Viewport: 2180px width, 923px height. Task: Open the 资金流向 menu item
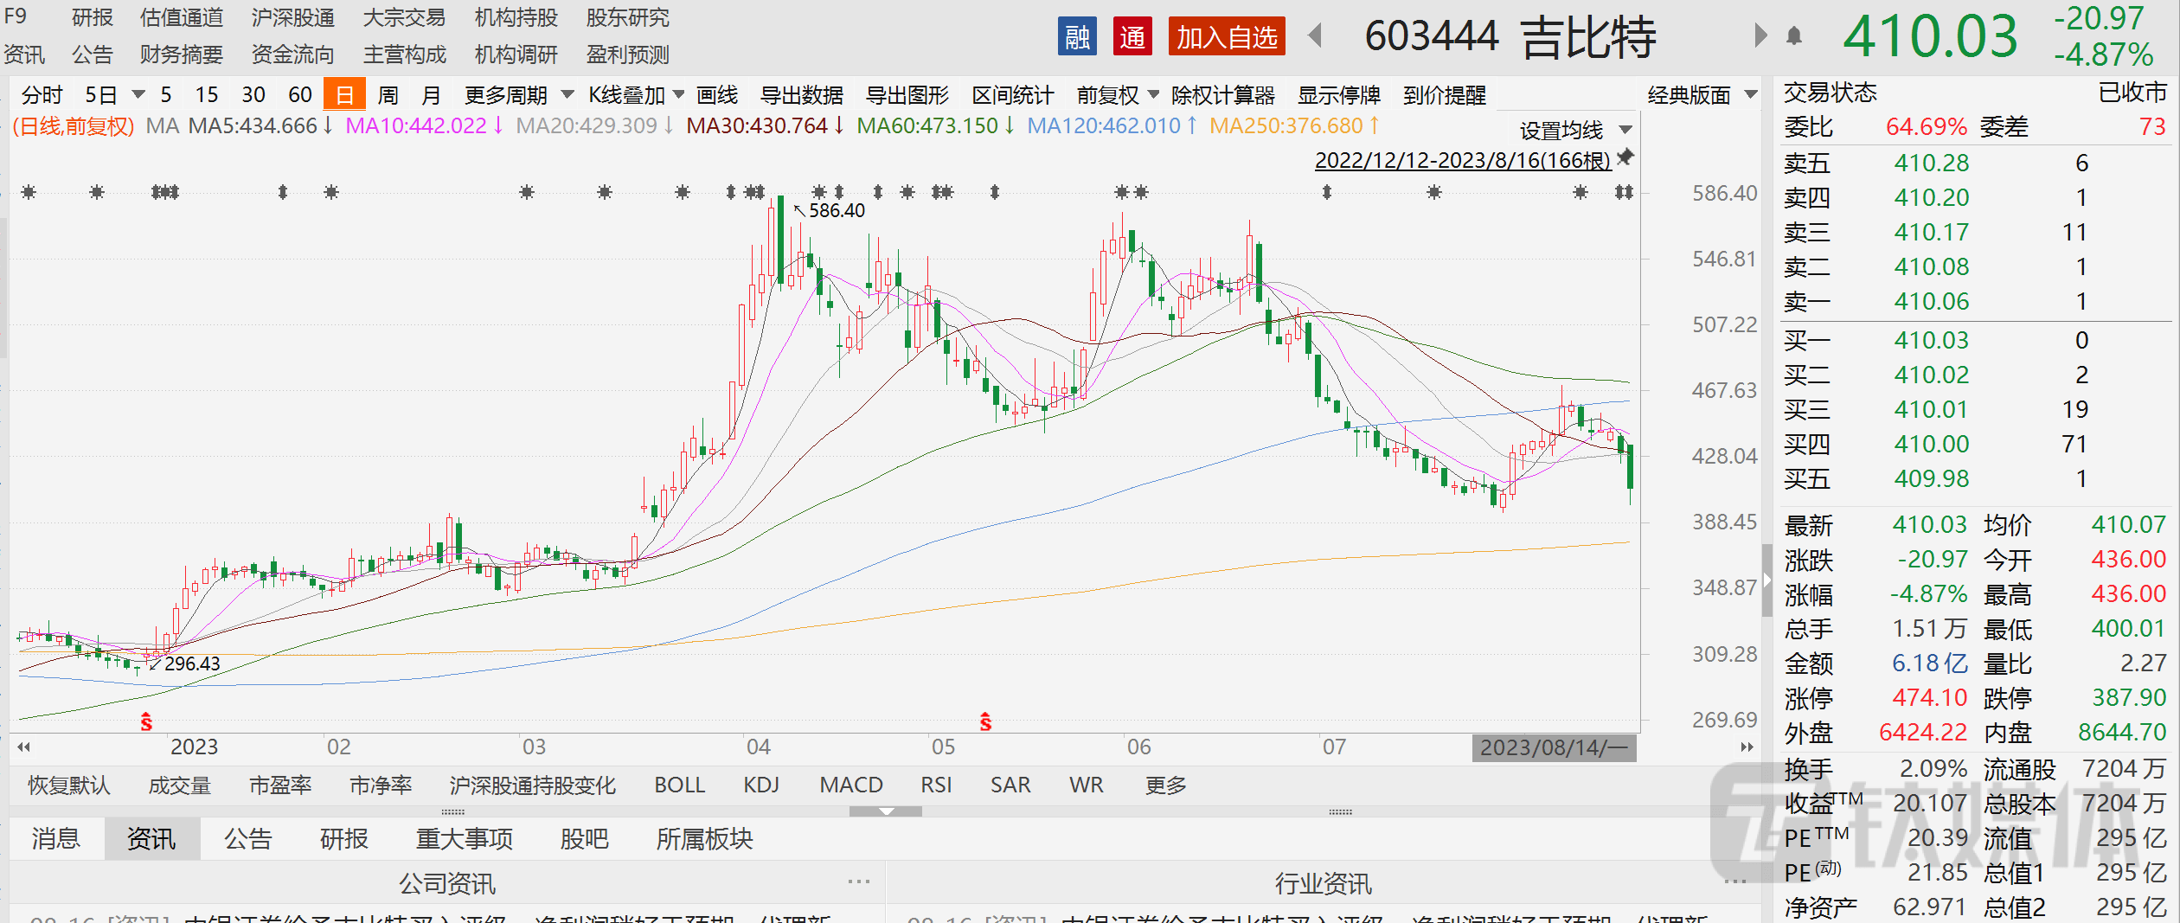[x=292, y=55]
